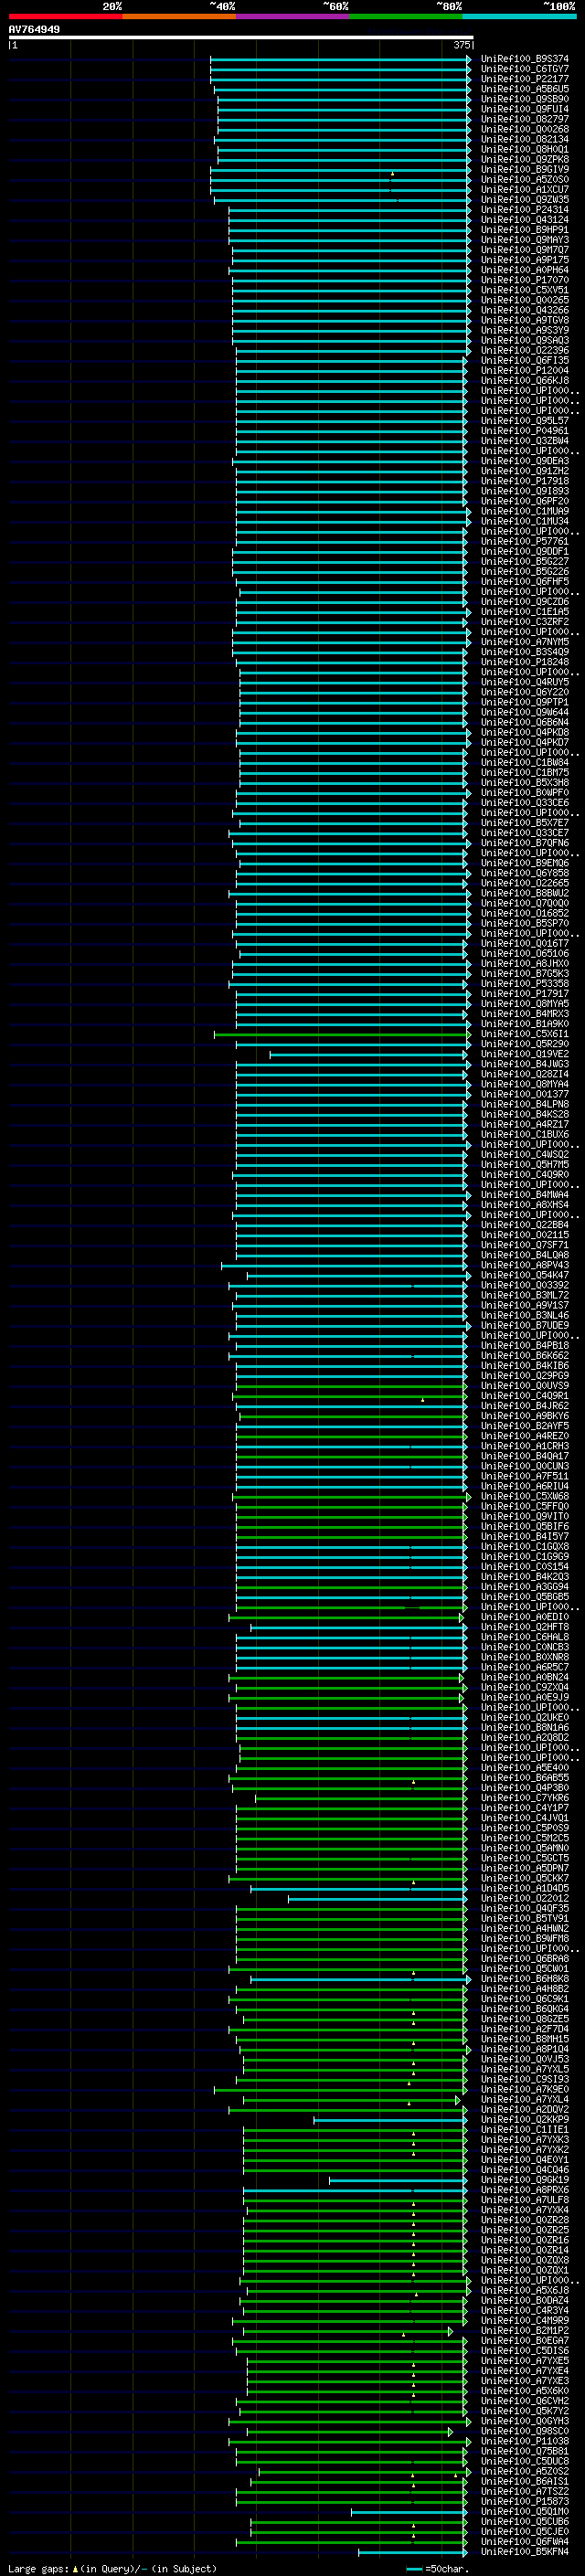Select label UniRef100_Q8MYA4

(525, 1084)
